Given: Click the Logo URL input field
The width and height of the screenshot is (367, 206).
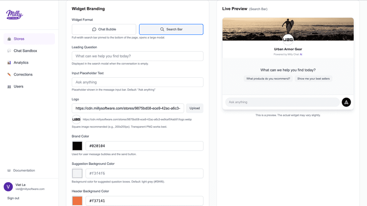Looking at the screenshot, I should pyautogui.click(x=128, y=108).
